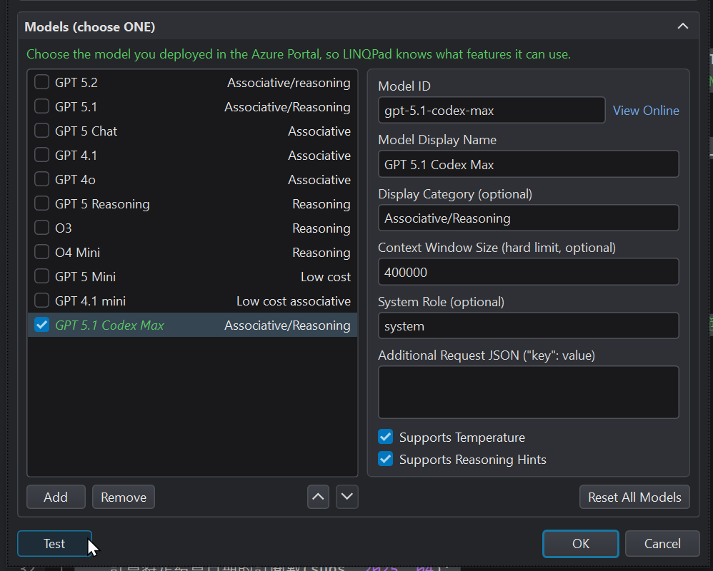Screen dimensions: 713x571
Task: Check the O3 model checkbox
Action: (x=42, y=228)
